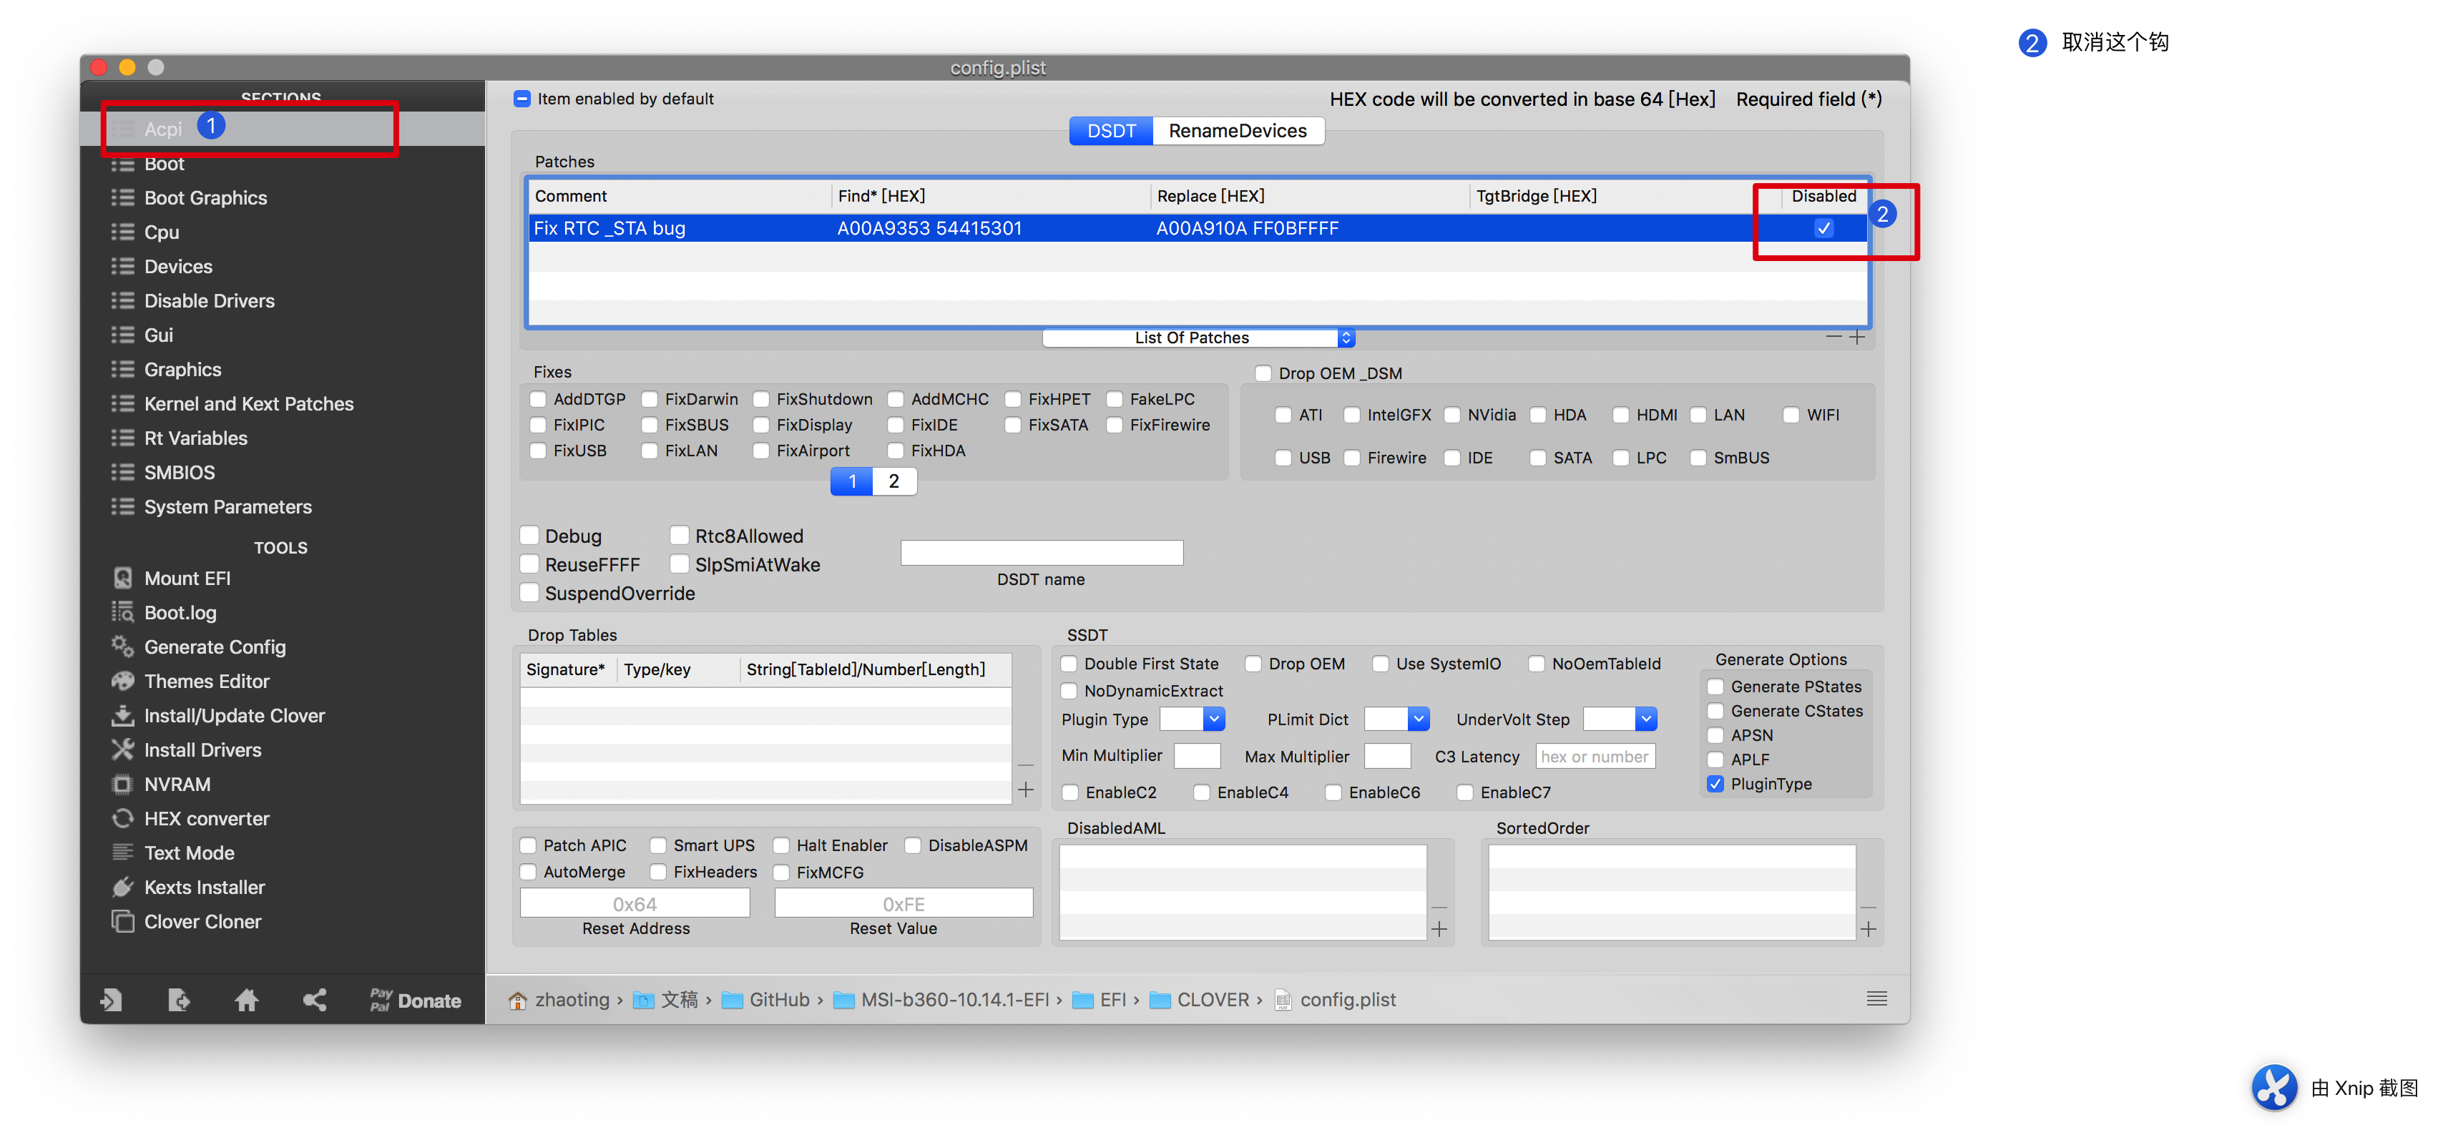Open the Kernel and Kext Patches section
This screenshot has height=1130, width=2448.
pyautogui.click(x=248, y=404)
